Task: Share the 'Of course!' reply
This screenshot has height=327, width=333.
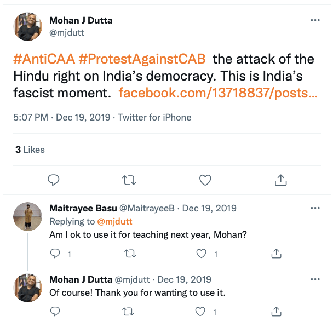Action: pos(277,312)
